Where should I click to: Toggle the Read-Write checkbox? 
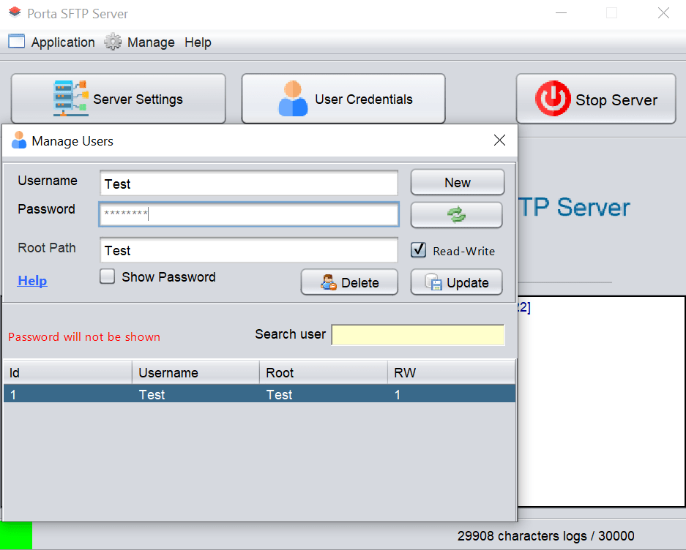click(x=418, y=250)
